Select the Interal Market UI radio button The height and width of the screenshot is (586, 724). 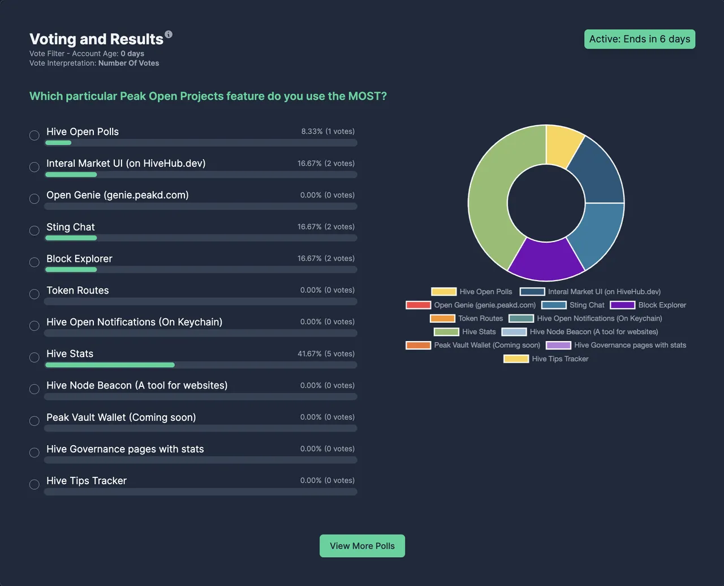point(35,167)
